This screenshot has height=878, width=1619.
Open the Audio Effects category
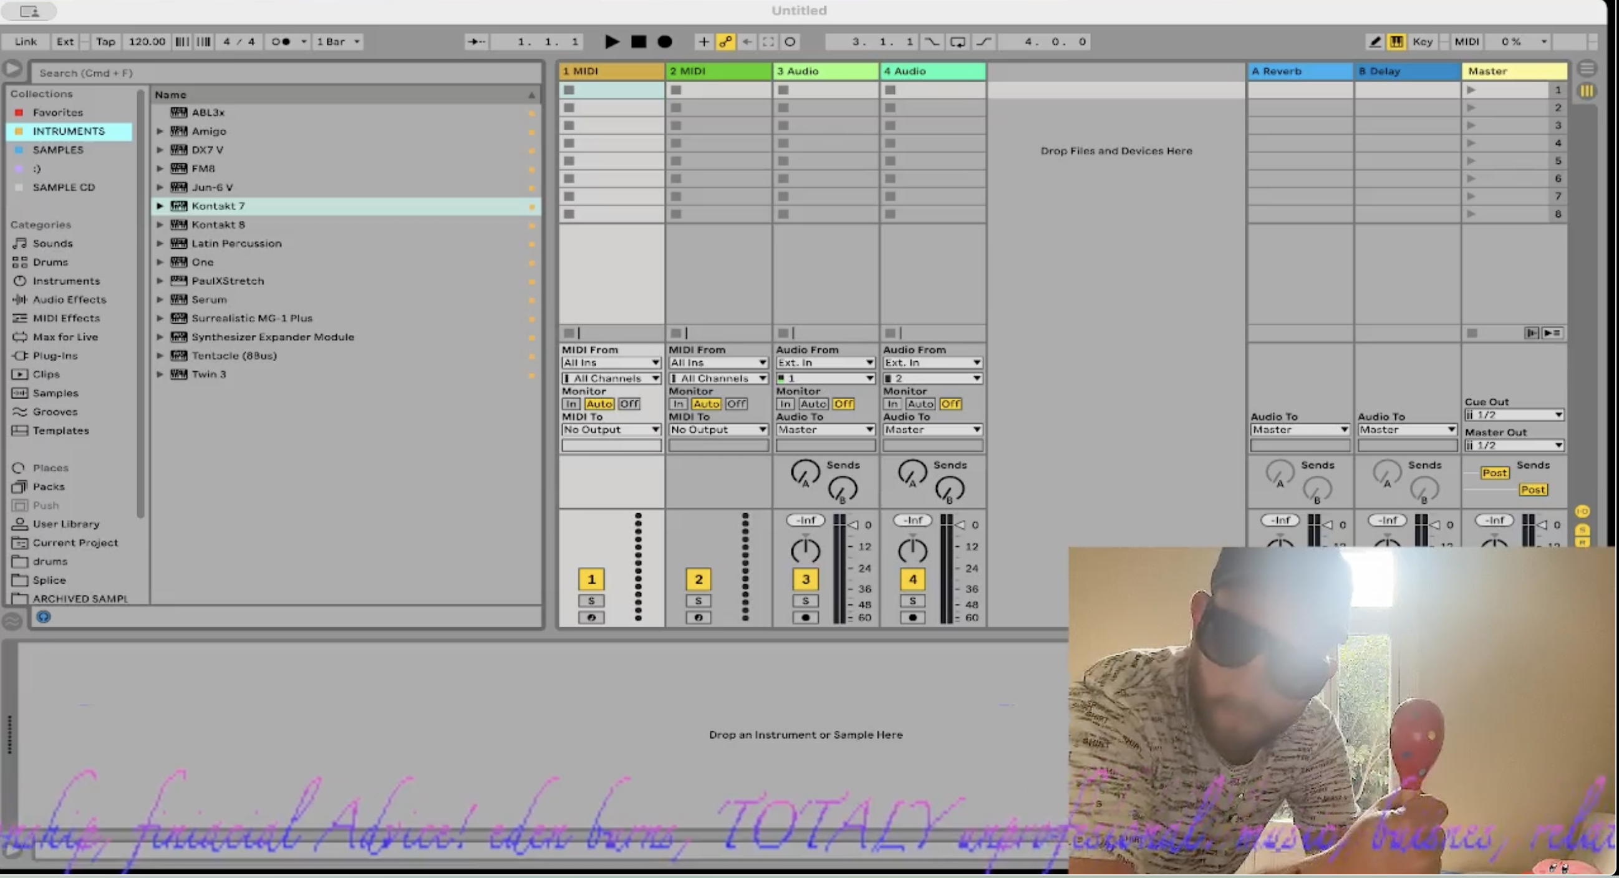point(69,299)
